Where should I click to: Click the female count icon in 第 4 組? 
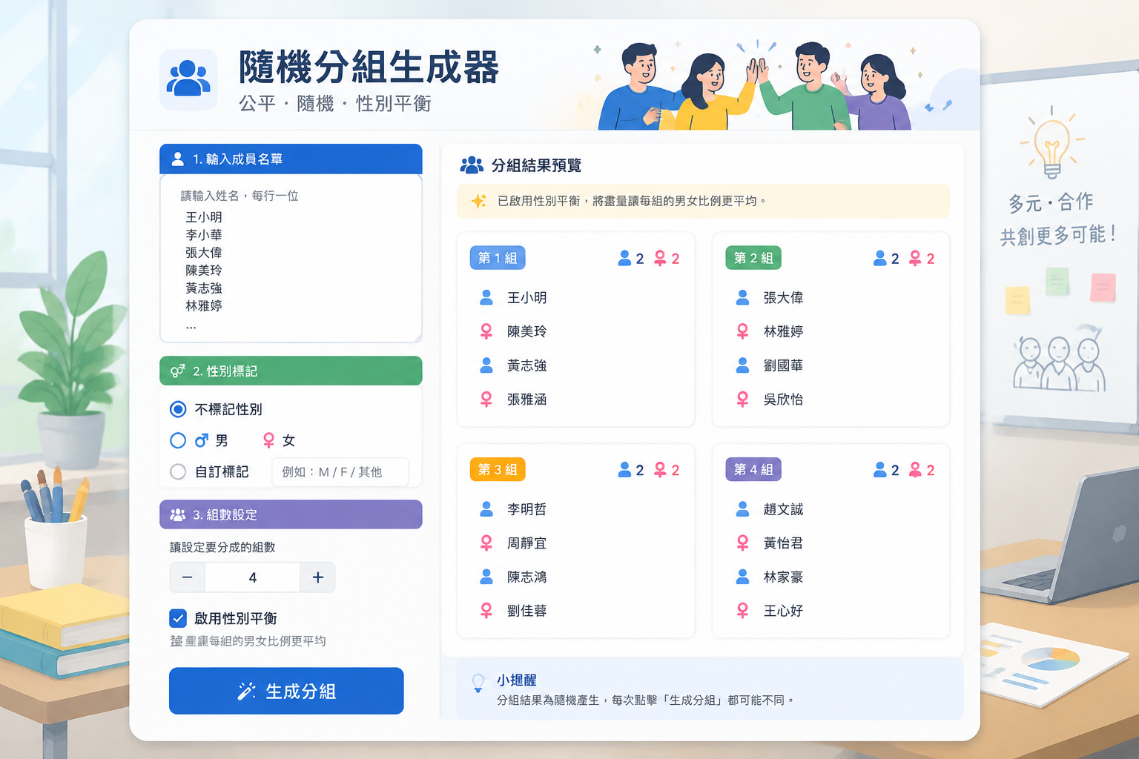coord(915,470)
